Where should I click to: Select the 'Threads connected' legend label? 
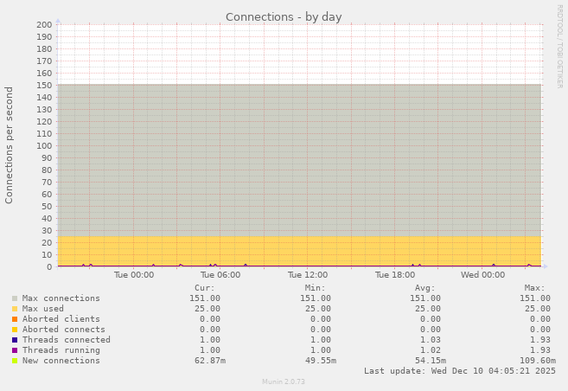tap(67, 340)
